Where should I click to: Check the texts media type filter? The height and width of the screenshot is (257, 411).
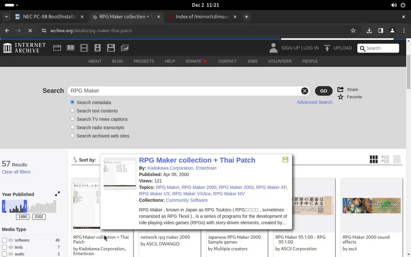click(x=4, y=247)
